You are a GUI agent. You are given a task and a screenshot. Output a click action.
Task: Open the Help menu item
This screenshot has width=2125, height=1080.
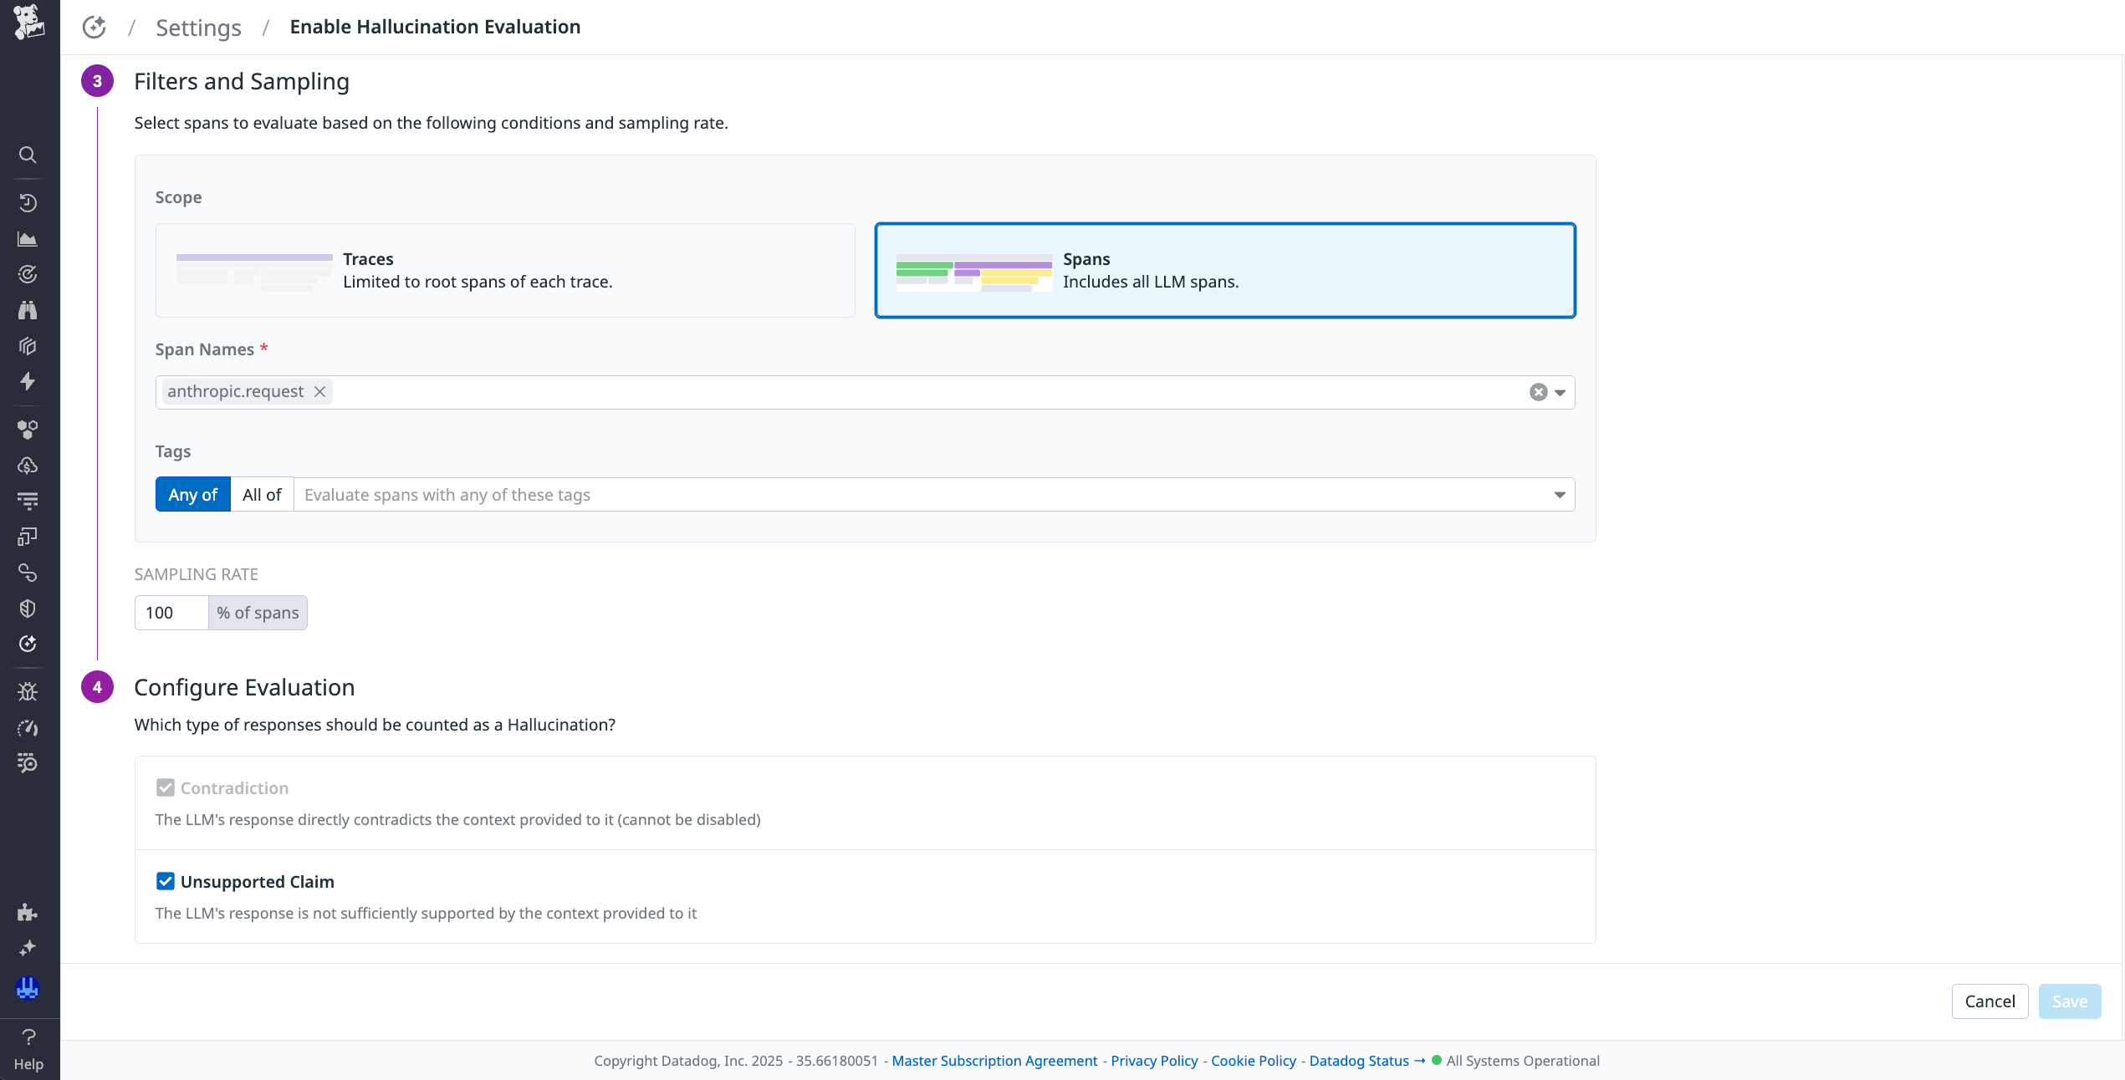28,1049
